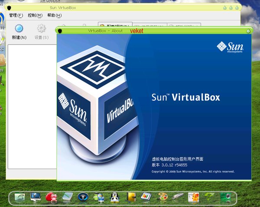Viewport: 260px width, 207px height.
Task: Switch to the 配置明细(D) details tab
Action: coord(115,25)
